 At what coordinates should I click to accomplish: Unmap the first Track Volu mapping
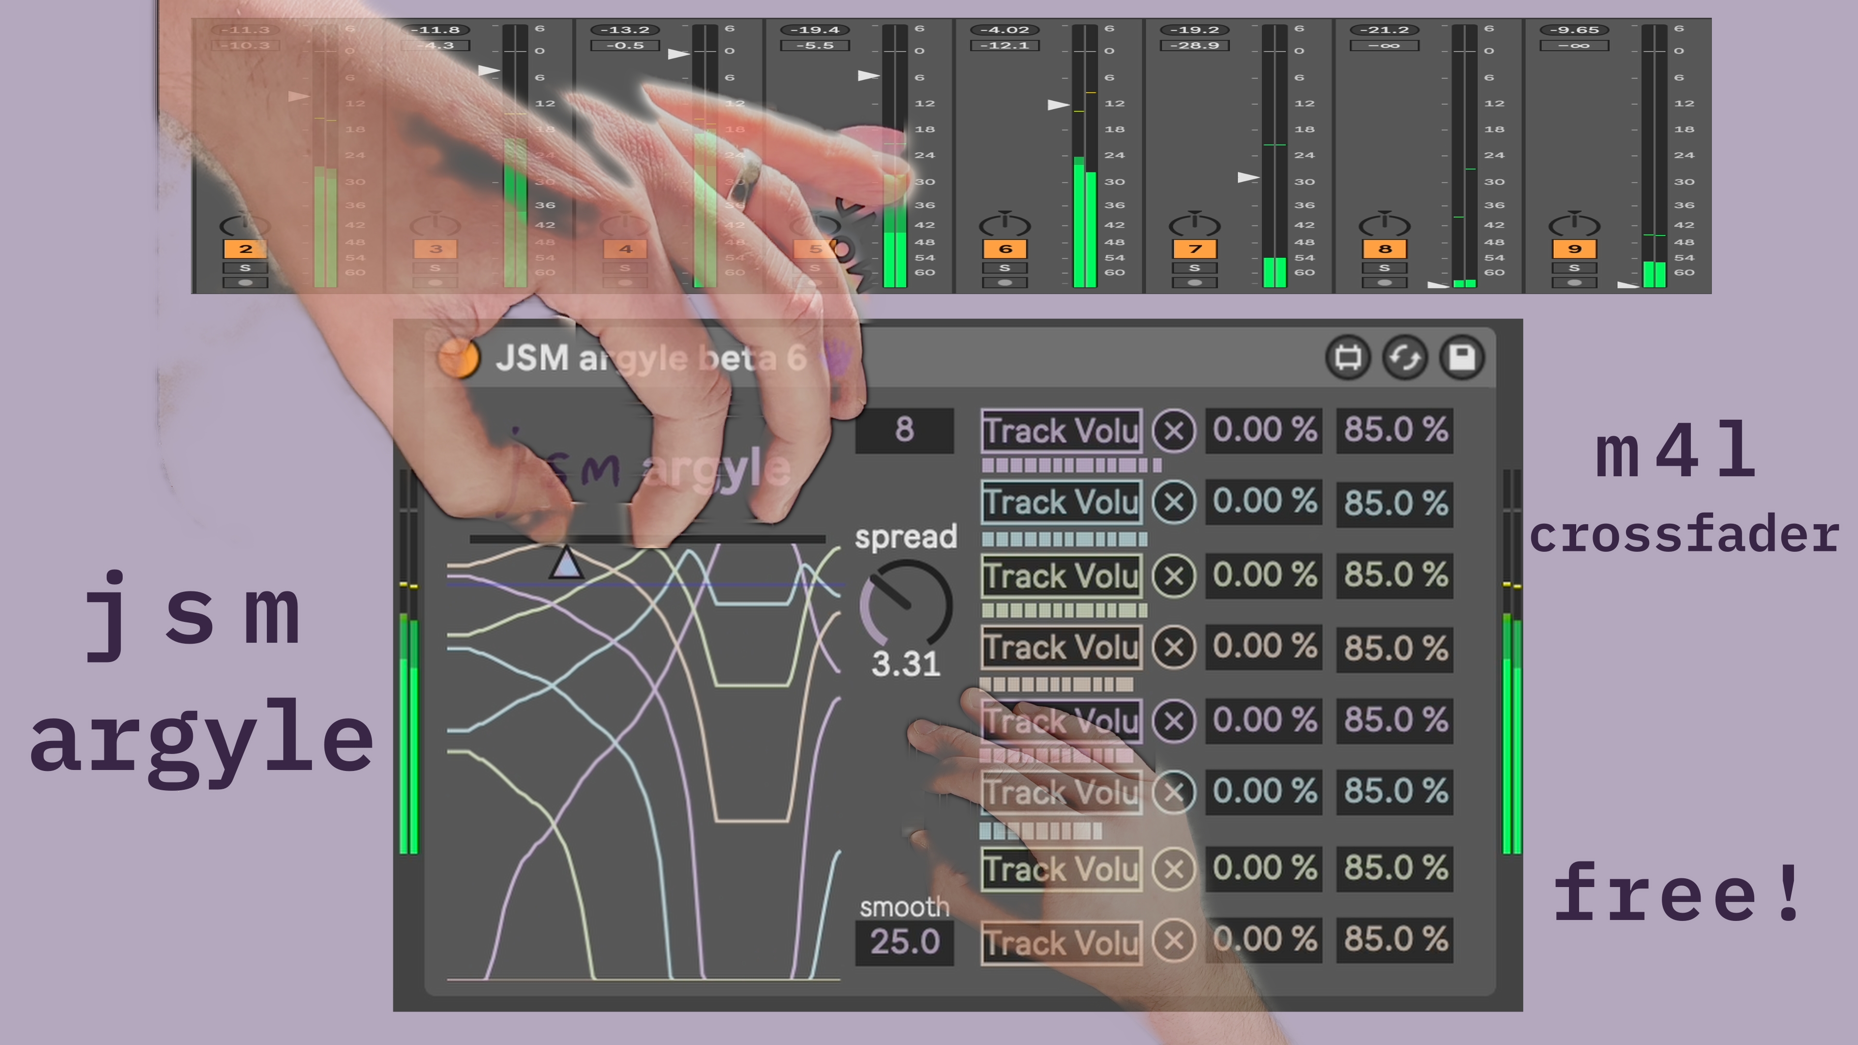[1173, 431]
